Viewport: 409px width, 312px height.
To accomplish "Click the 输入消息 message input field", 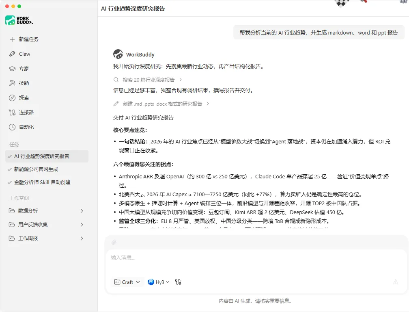I will pyautogui.click(x=256, y=262).
